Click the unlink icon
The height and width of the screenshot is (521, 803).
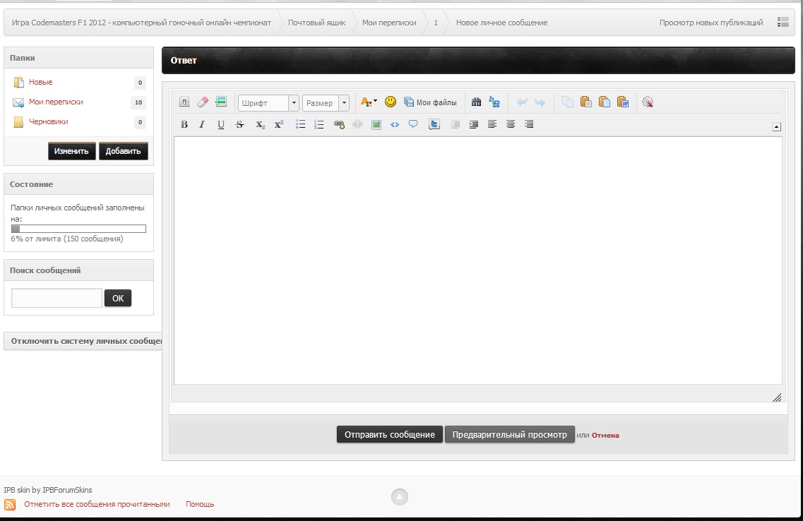357,124
